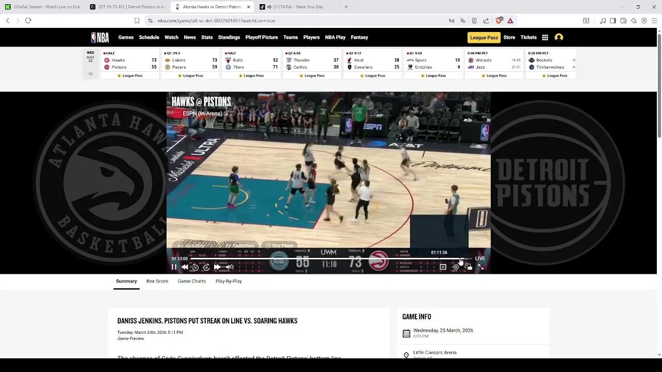Click the info icon next to ESPN (In-Arena)

[x=225, y=114]
